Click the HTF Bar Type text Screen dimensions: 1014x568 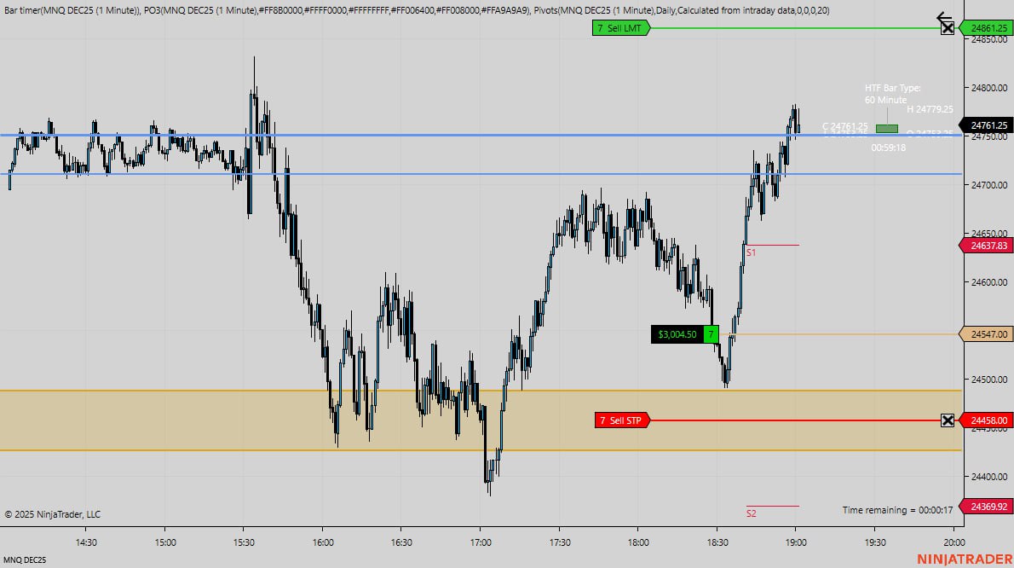click(x=892, y=88)
